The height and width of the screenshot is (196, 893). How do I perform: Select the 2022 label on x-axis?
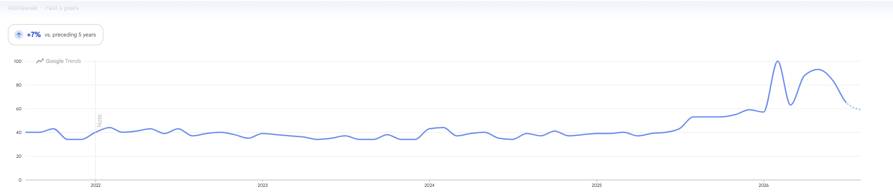pos(95,185)
